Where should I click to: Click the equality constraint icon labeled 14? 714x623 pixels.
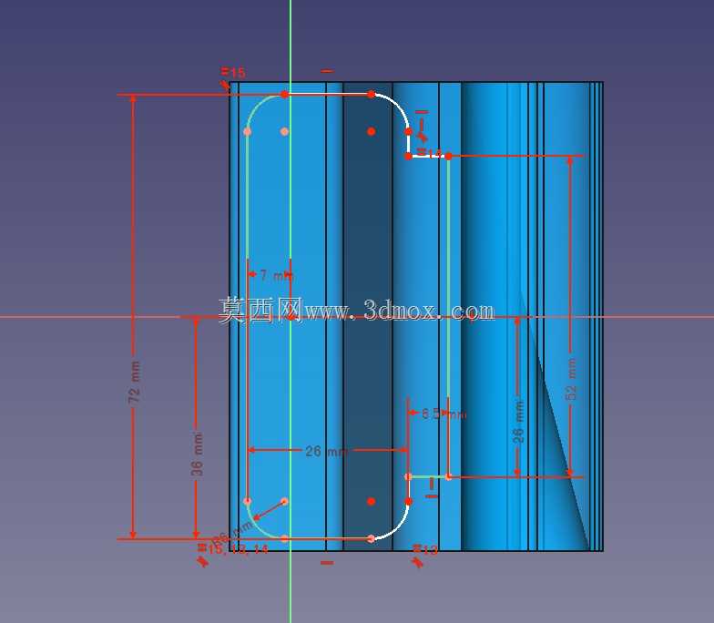430,153
